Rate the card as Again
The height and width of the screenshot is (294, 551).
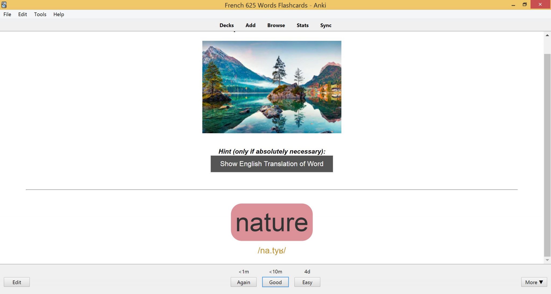pyautogui.click(x=243, y=282)
